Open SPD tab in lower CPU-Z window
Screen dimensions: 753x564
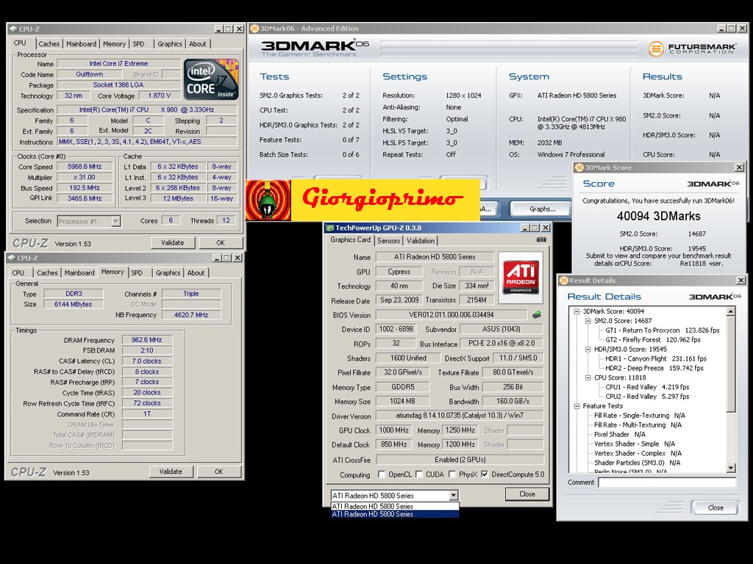[x=137, y=272]
